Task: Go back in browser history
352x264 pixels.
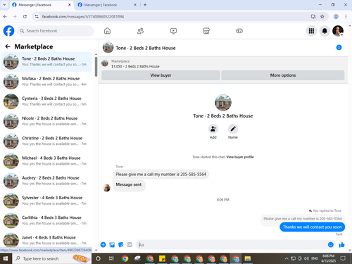Action: (5, 16)
